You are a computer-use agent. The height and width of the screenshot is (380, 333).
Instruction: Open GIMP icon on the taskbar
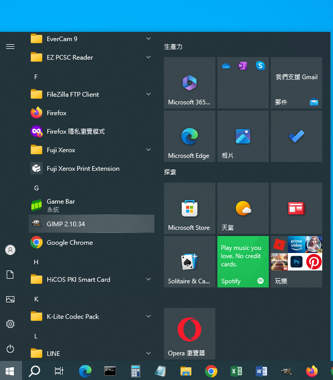[x=286, y=371]
